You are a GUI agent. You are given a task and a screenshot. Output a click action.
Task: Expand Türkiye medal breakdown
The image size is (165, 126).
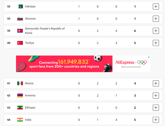[x=156, y=43]
